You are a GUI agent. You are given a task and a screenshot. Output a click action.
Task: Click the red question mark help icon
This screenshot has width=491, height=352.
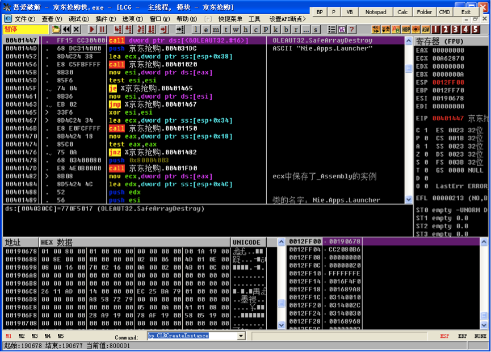coord(352,30)
